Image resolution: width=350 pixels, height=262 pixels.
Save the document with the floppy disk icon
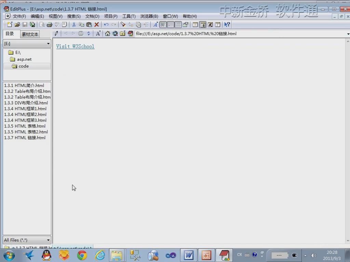[25, 25]
